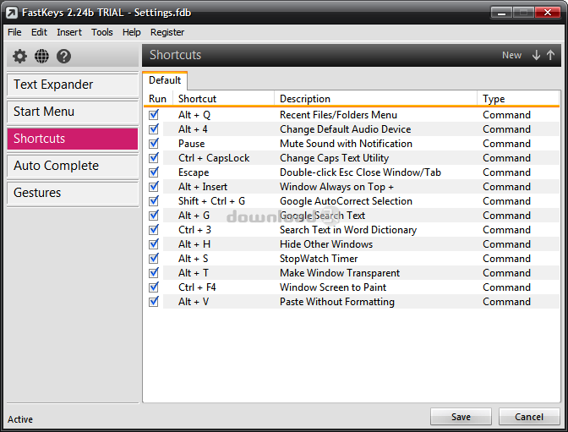Toggle Alt + V run checkbox
568x432 pixels.
154,302
